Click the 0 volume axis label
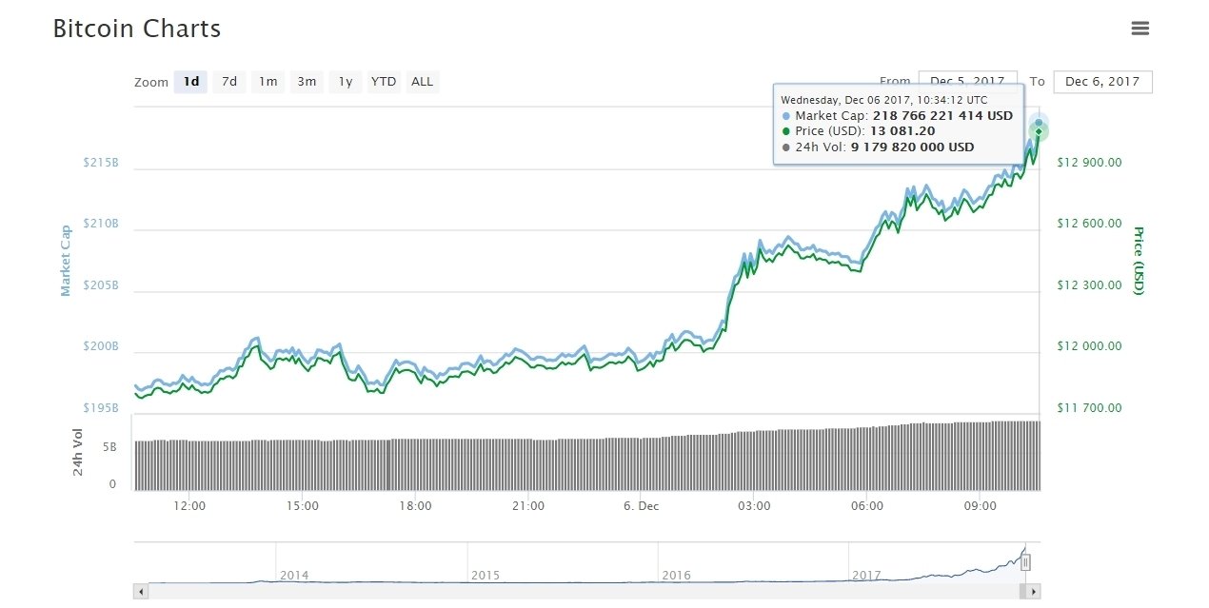Image resolution: width=1209 pixels, height=608 pixels. tap(112, 484)
